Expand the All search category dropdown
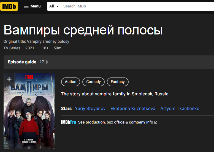 (x=54, y=6)
